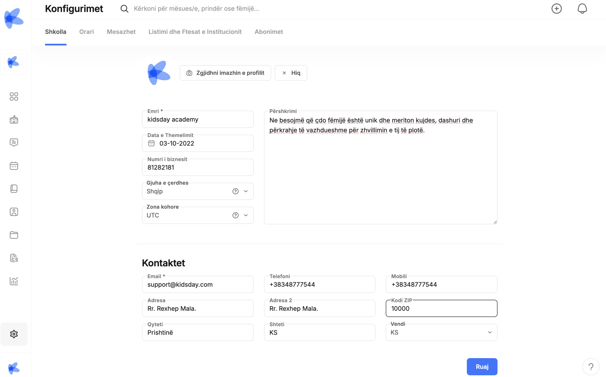Switch to the Abonimet tab
This screenshot has height=377, width=606.
pyautogui.click(x=269, y=32)
